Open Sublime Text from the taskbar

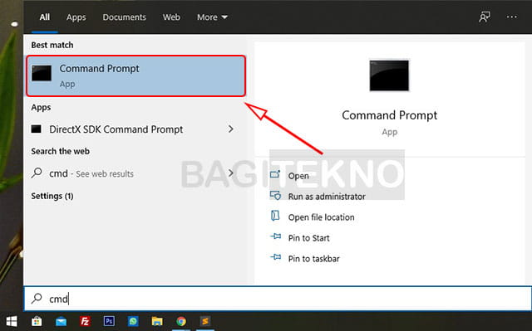(x=205, y=321)
